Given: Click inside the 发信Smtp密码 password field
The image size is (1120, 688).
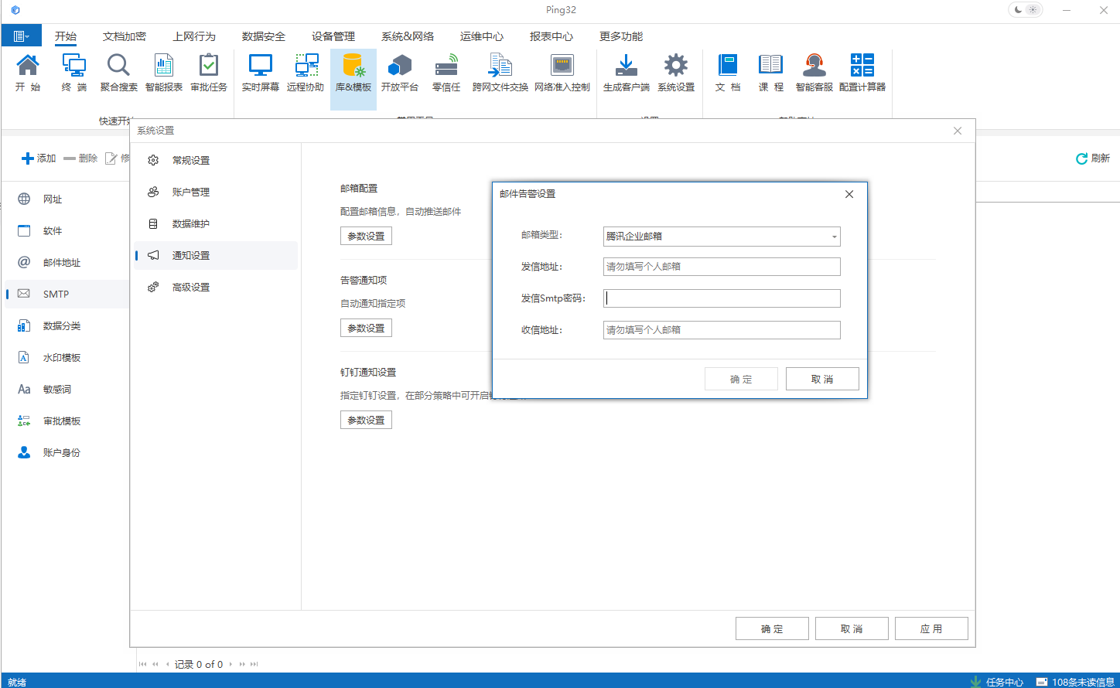Looking at the screenshot, I should tap(721, 298).
